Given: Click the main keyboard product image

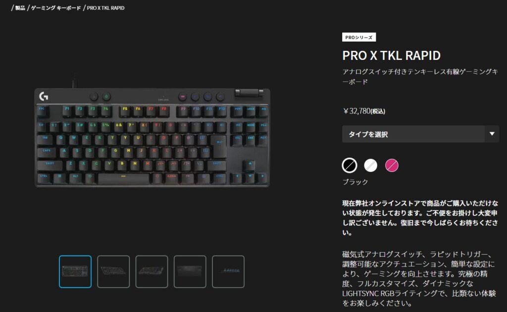Looking at the screenshot, I should tap(152, 137).
